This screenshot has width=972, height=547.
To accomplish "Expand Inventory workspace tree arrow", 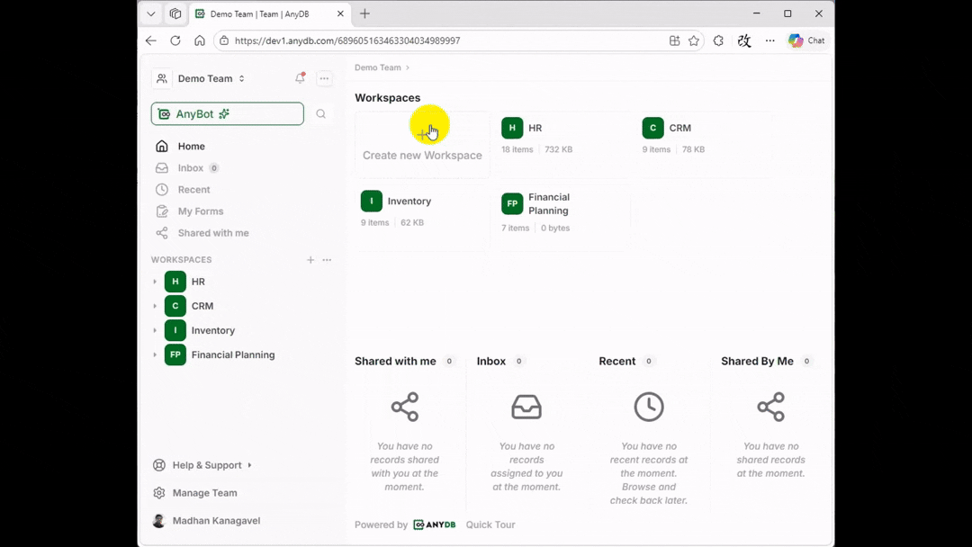I will point(155,330).
